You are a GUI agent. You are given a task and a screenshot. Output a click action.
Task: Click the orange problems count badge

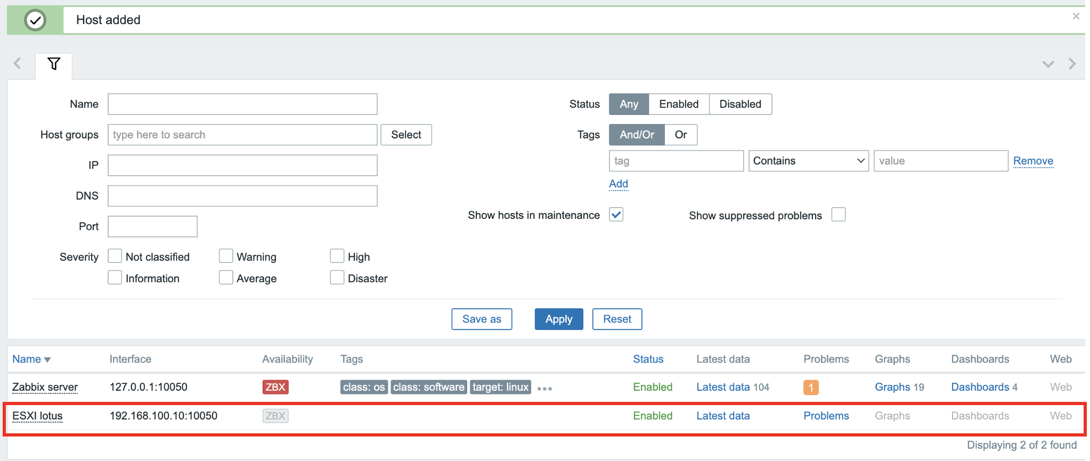coord(810,388)
